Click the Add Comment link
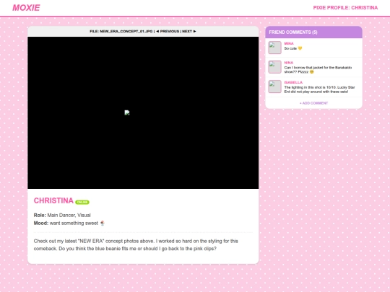390x292 pixels. [x=313, y=103]
